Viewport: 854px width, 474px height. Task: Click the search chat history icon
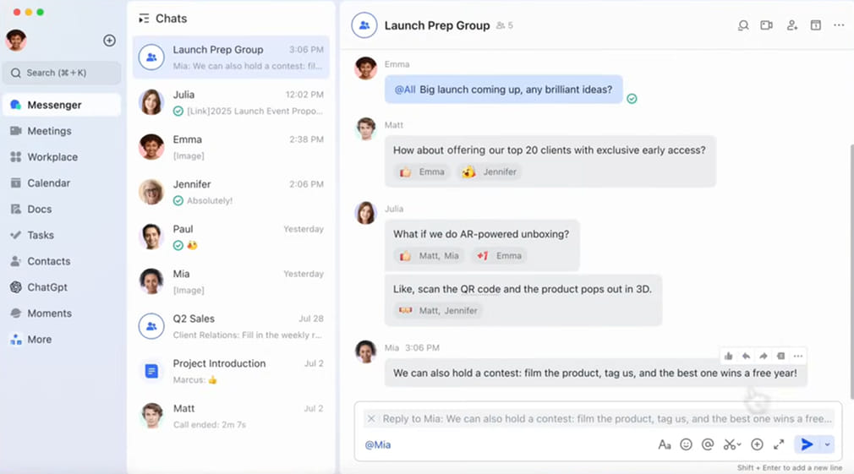click(743, 25)
